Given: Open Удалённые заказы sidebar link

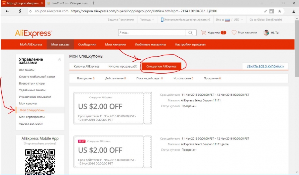Looking at the screenshot, I should (x=32, y=90).
